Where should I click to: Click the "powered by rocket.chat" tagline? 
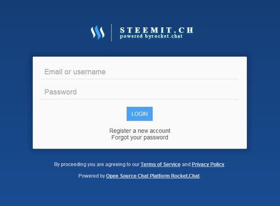(x=151, y=36)
